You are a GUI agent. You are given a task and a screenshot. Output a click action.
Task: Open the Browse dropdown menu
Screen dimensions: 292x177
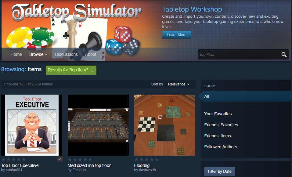[x=38, y=54]
